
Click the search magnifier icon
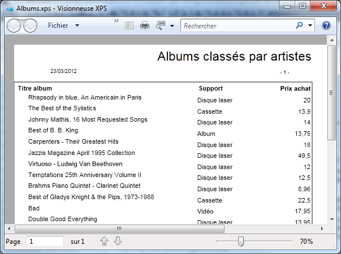coord(299,25)
